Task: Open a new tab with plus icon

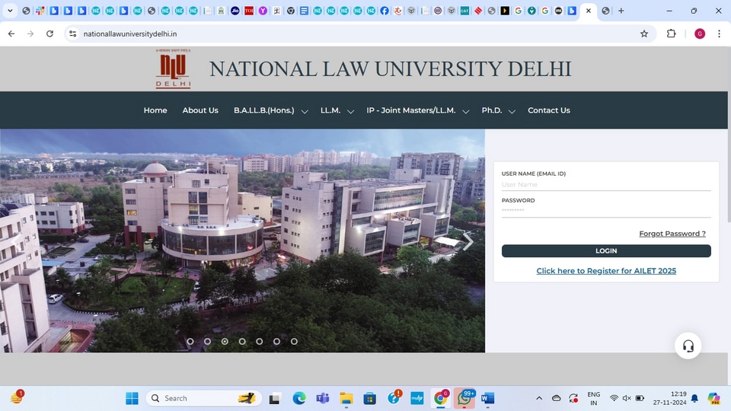Action: (x=621, y=11)
